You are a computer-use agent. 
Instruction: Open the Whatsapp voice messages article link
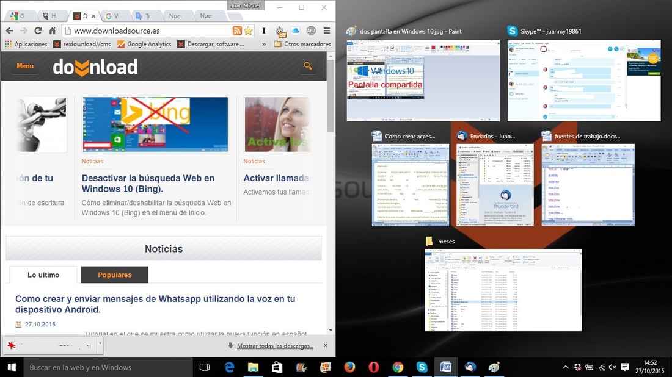point(155,304)
